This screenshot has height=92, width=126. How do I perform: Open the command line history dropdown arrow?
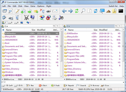[123, 82]
